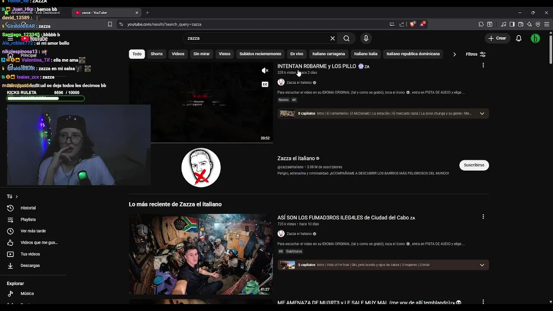Toggle subtitles CC on the video preview
The image size is (553, 311).
point(265,84)
